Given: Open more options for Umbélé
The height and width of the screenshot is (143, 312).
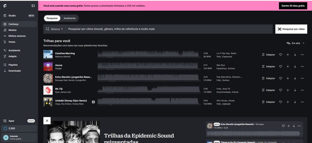Looking at the screenshot, I should click(302, 102).
